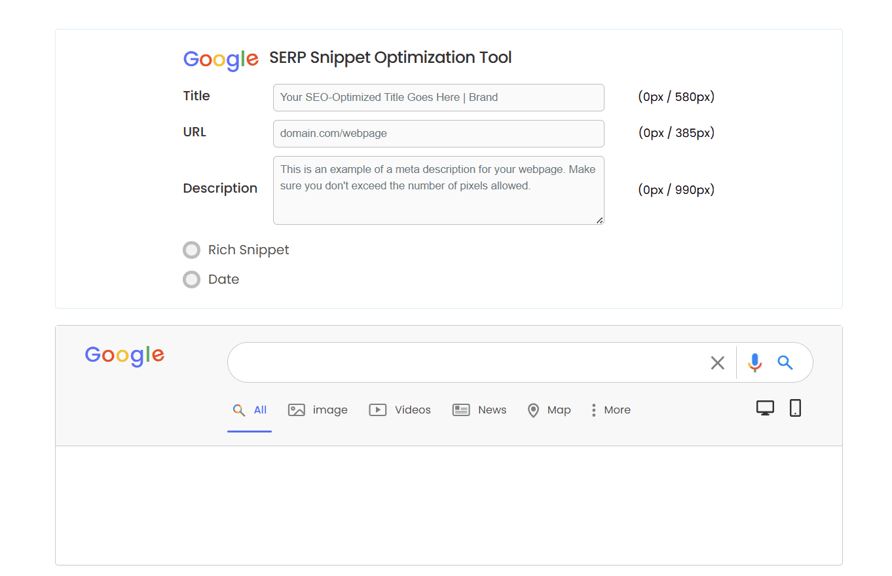The height and width of the screenshot is (576, 892).
Task: Click the Map tab pin icon
Action: coord(534,410)
